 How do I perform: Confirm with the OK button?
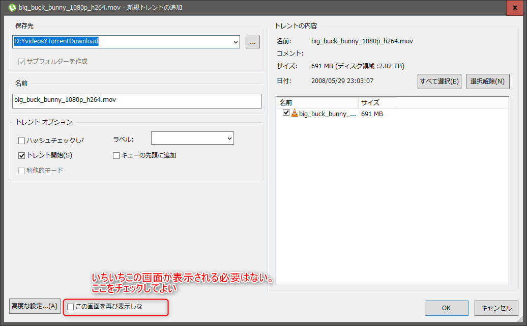[x=446, y=308]
